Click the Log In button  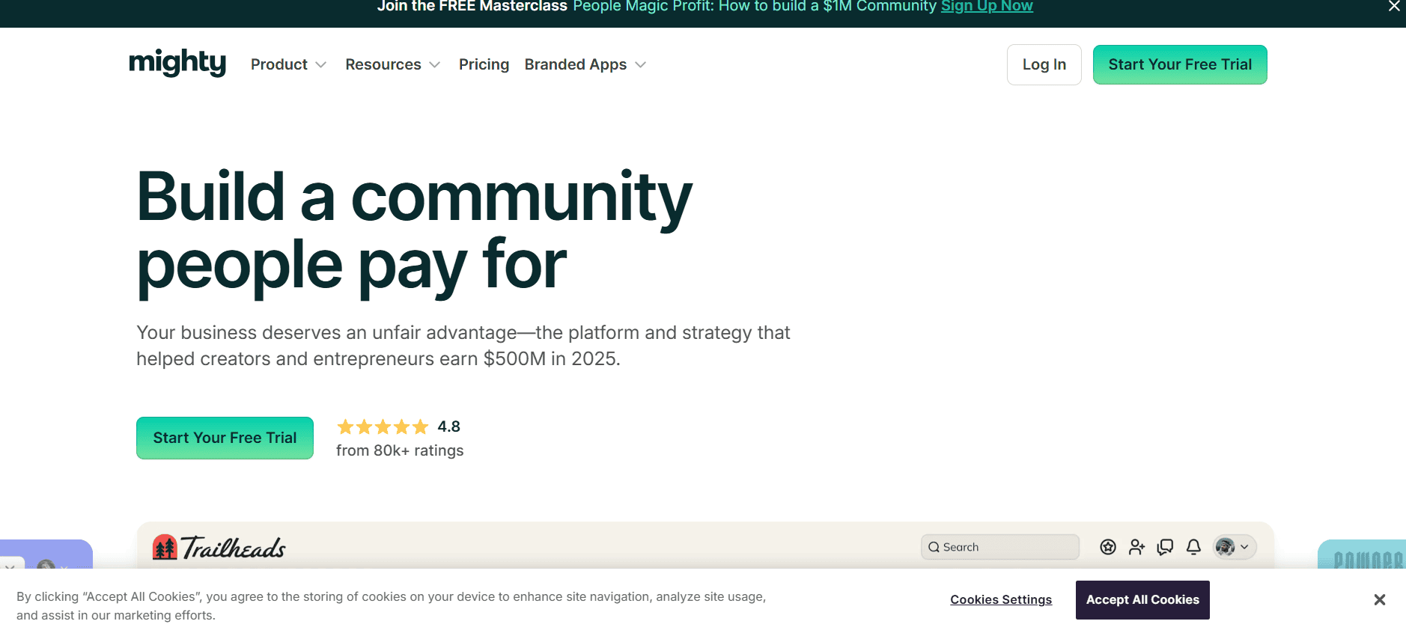point(1044,64)
